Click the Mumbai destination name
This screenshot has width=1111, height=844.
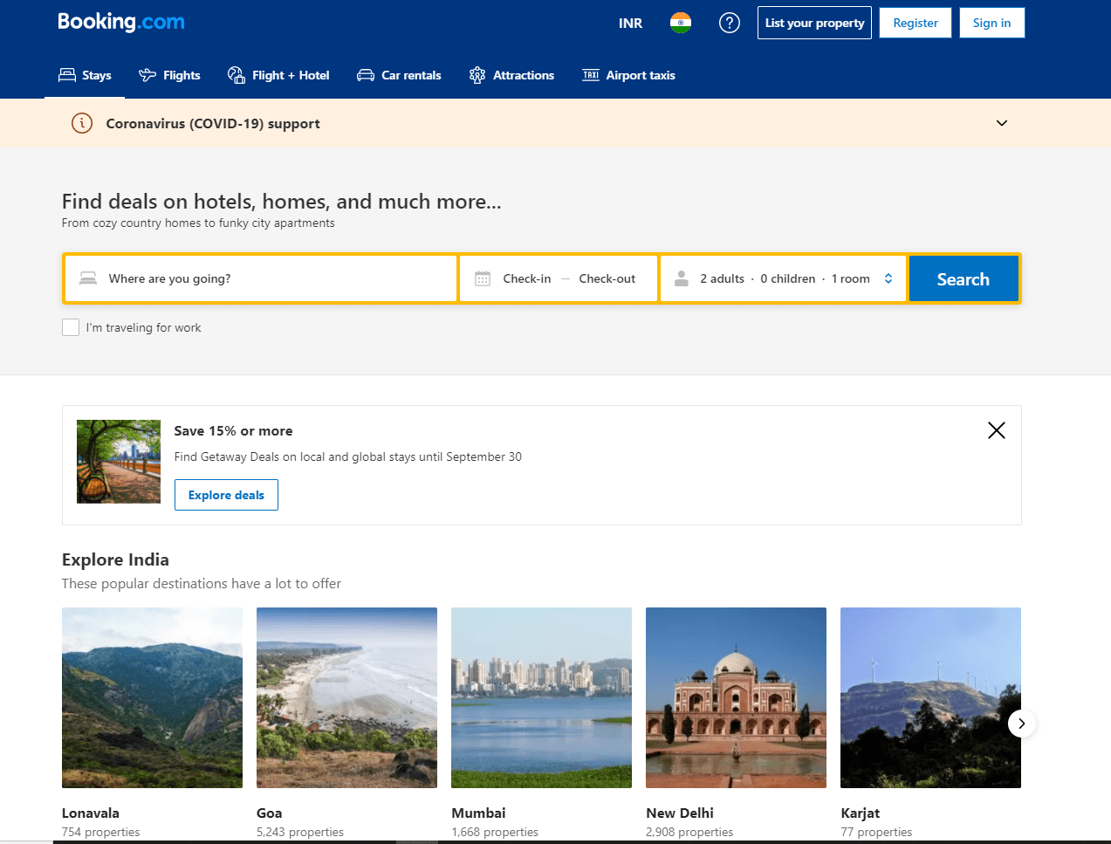tap(478, 813)
